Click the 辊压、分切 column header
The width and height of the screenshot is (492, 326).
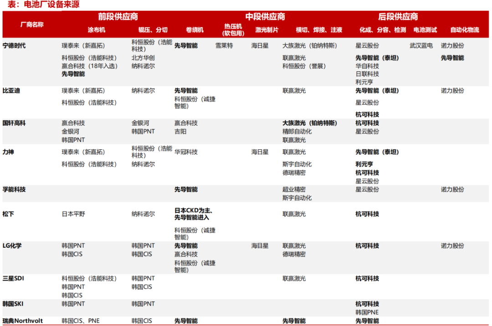(x=153, y=30)
